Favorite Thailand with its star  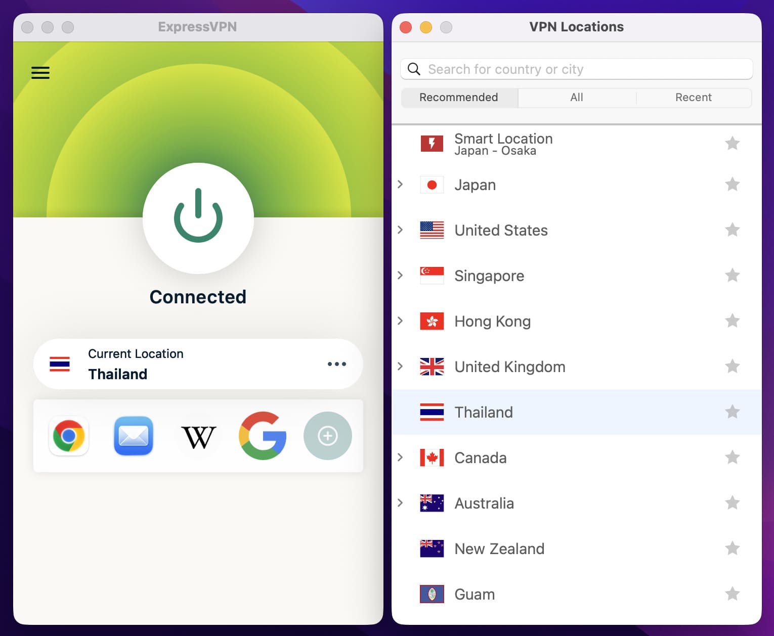pyautogui.click(x=733, y=412)
